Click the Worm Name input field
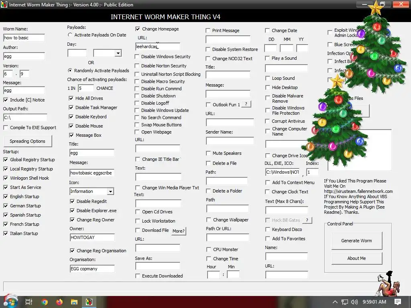This screenshot has height=308, width=411. pos(24,38)
